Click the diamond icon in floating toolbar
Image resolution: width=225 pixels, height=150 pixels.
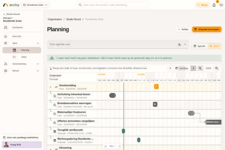coord(120,146)
